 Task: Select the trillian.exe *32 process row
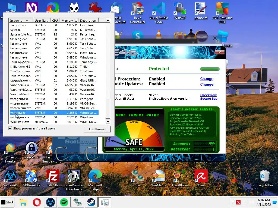(54, 67)
